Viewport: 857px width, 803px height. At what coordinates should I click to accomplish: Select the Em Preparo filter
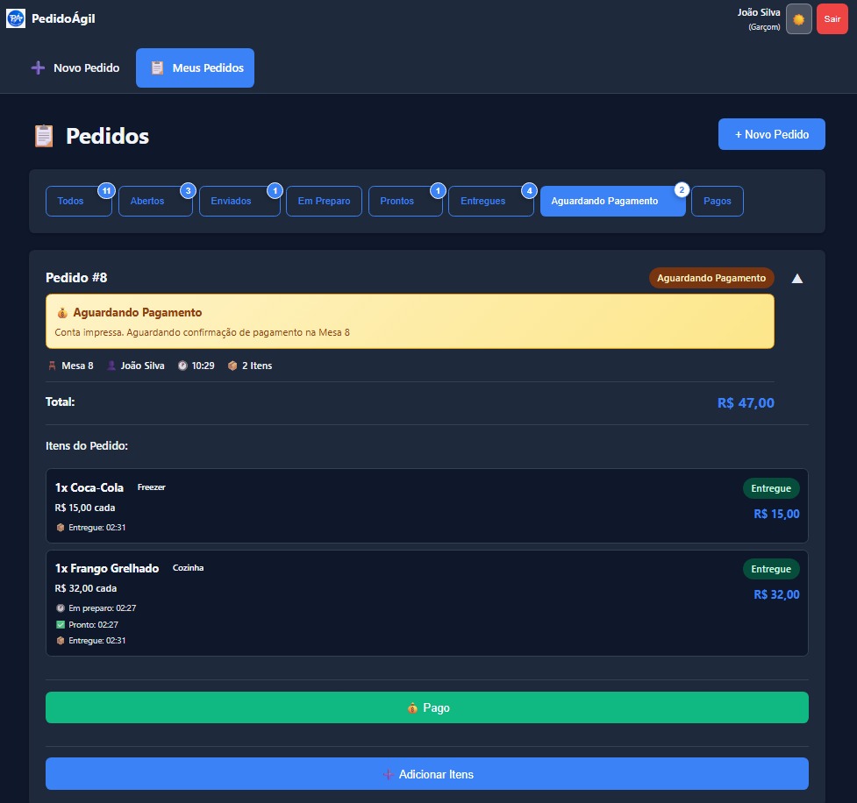(x=324, y=201)
